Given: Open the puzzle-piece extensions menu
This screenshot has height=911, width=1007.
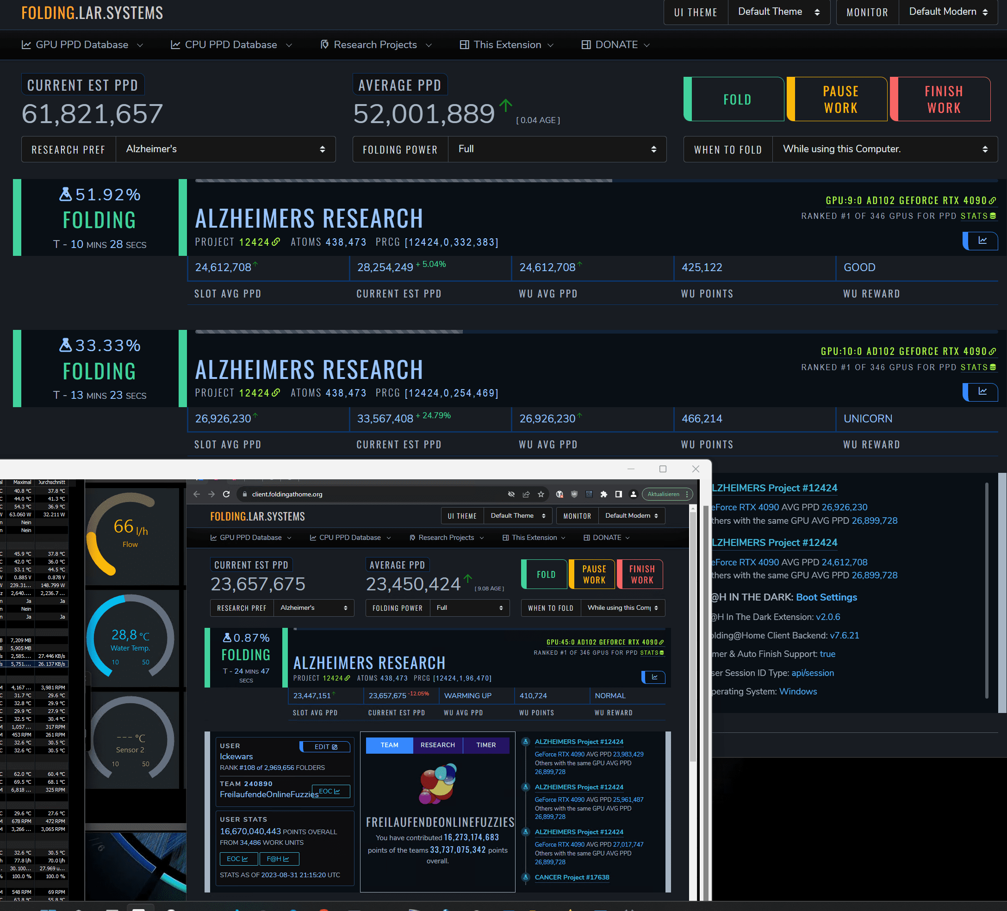Looking at the screenshot, I should [x=604, y=494].
